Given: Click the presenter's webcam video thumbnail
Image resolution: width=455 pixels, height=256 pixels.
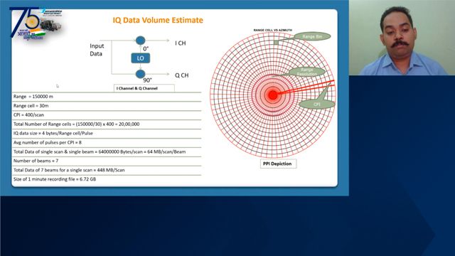Looking at the screenshot, I should pyautogui.click(x=402, y=38).
